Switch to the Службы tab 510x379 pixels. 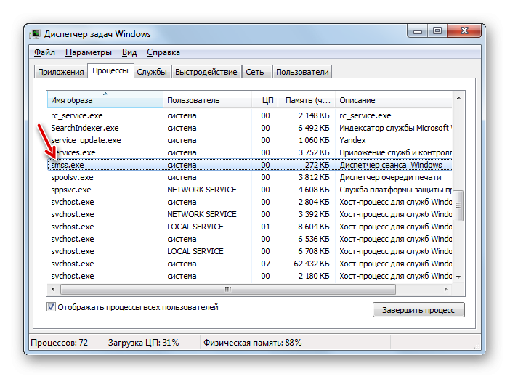pyautogui.click(x=152, y=72)
